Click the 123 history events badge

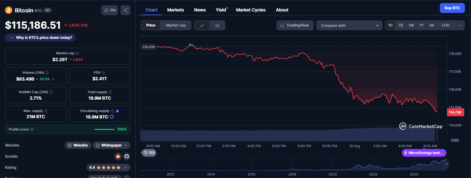[149, 153]
